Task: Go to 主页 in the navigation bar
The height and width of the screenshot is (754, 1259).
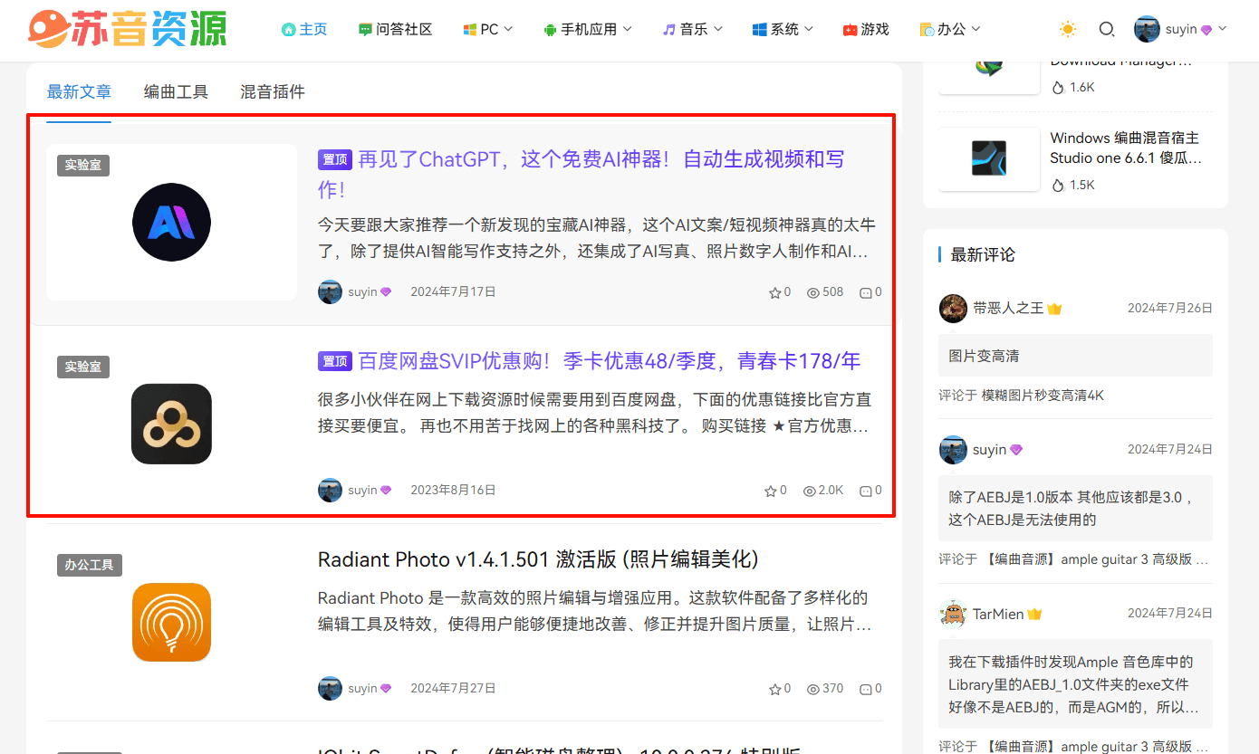Action: coord(304,29)
